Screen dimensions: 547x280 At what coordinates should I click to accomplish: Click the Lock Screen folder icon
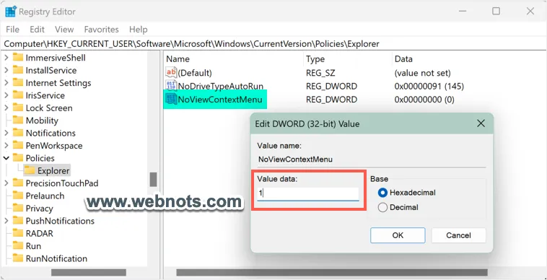[18, 108]
